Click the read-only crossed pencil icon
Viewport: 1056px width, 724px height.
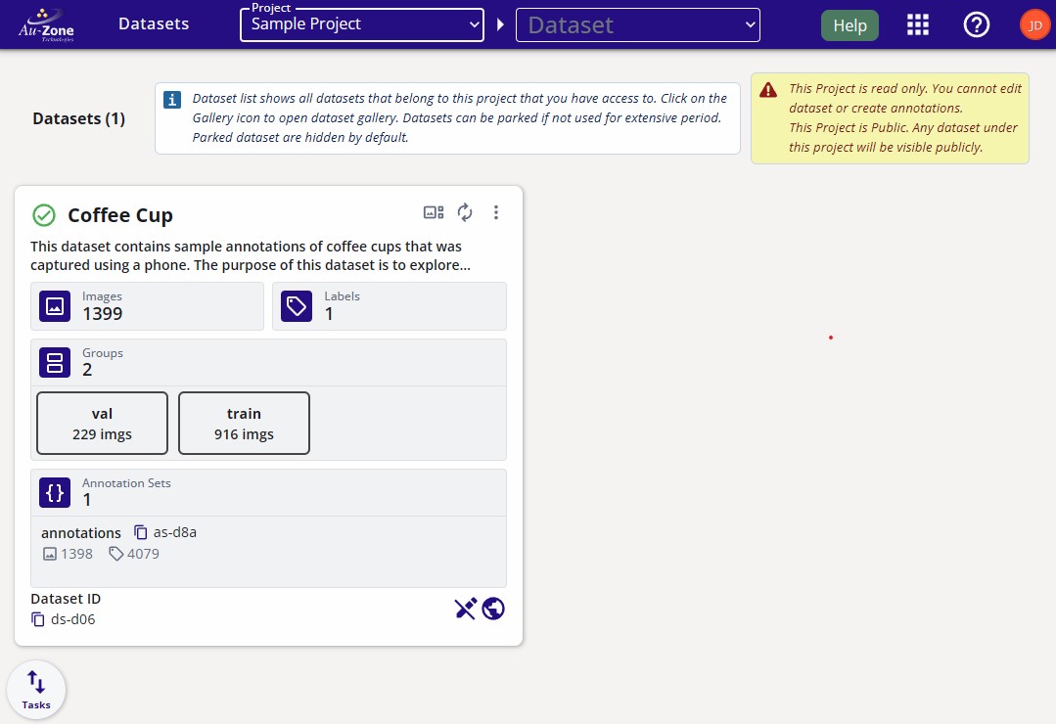(x=465, y=609)
